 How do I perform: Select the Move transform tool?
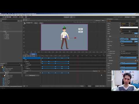tap(3, 17)
